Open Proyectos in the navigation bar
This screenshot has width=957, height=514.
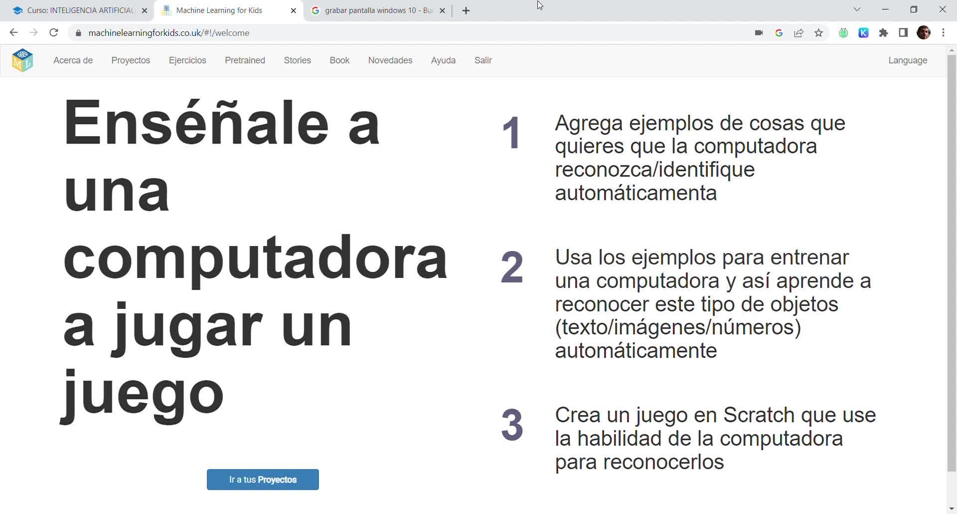[131, 60]
